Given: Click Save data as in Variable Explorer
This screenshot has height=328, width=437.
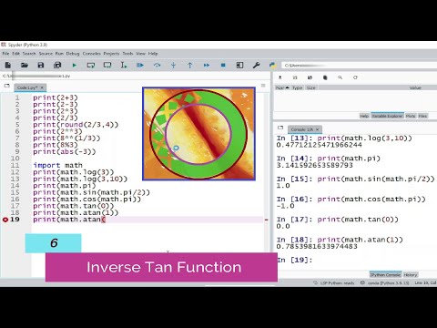Looking at the screenshot, I should click(310, 77).
